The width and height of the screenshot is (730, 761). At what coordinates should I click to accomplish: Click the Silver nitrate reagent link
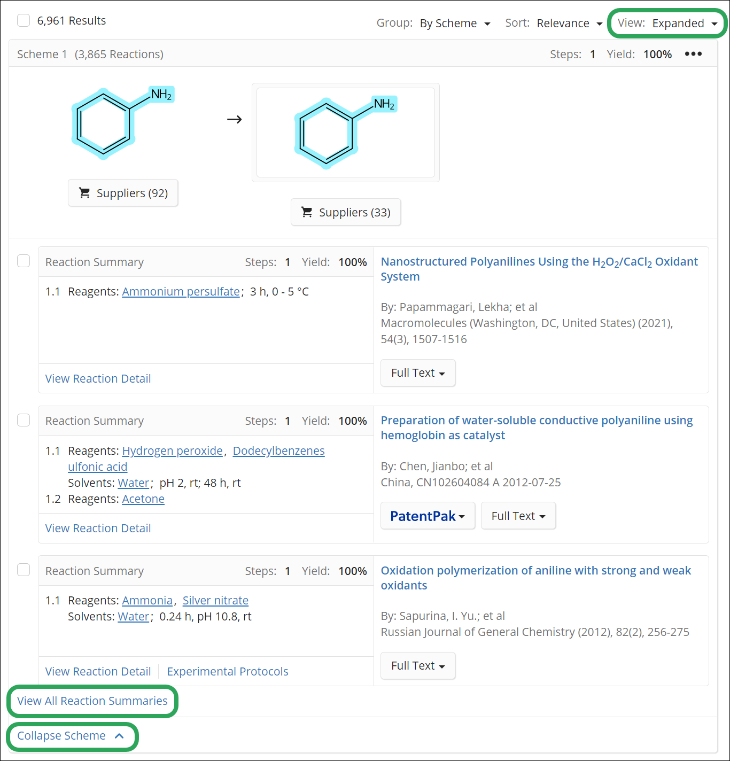tap(215, 601)
